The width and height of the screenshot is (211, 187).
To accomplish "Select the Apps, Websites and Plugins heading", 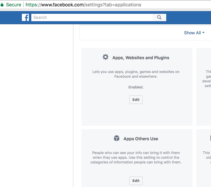I will tap(141, 58).
